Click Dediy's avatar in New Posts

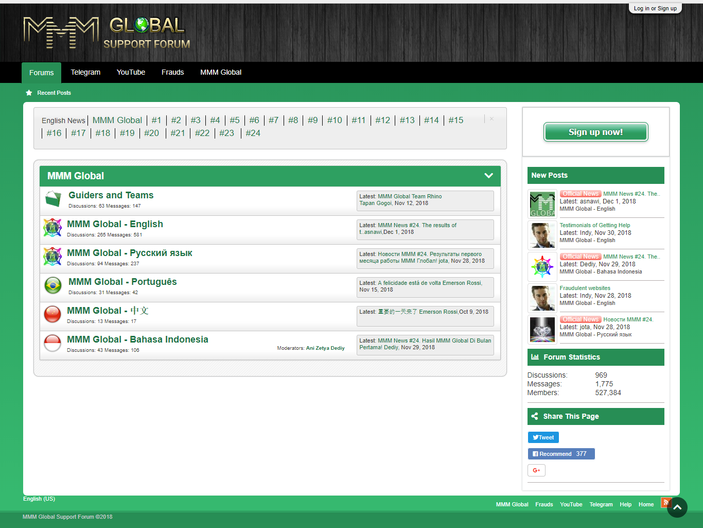click(x=542, y=267)
